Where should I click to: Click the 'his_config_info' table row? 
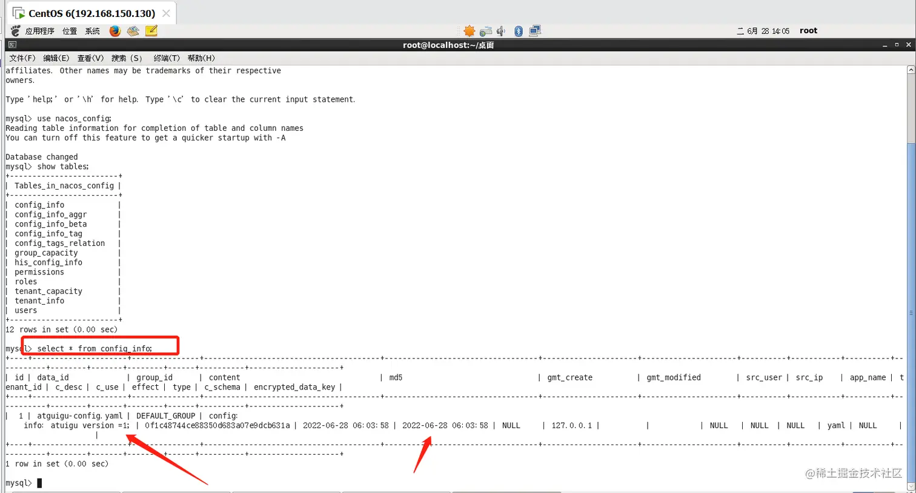(48, 263)
